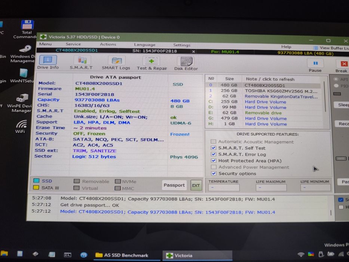Open the Actions menu
The image size is (349, 262).
[108, 44]
